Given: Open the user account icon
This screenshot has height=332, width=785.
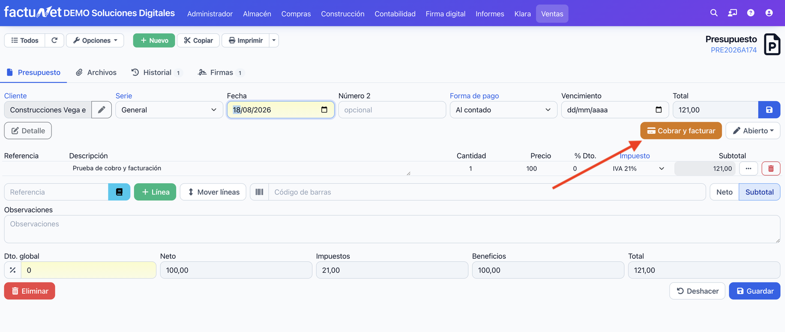Looking at the screenshot, I should coord(769,13).
